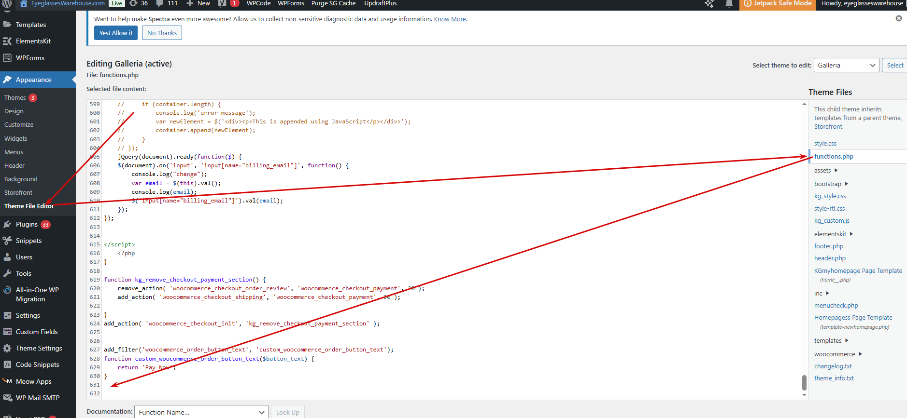Click the updates icon showing 36
Viewport: 907px width, 418px height.
(133, 3)
